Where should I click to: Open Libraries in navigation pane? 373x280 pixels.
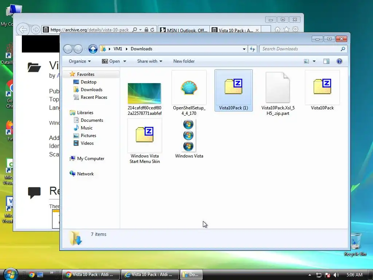click(85, 113)
